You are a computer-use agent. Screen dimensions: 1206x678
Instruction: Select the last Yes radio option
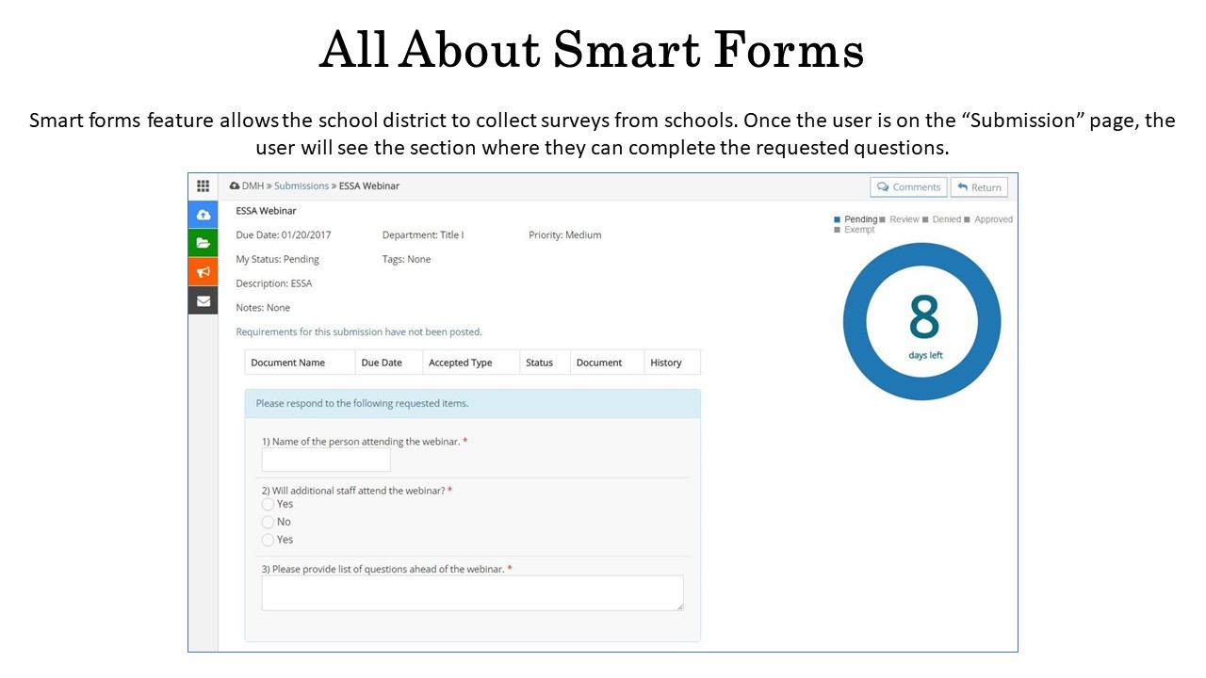[269, 541]
